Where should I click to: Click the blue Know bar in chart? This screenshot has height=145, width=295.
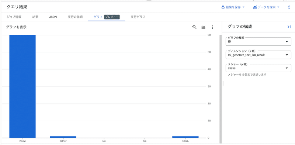point(22,86)
